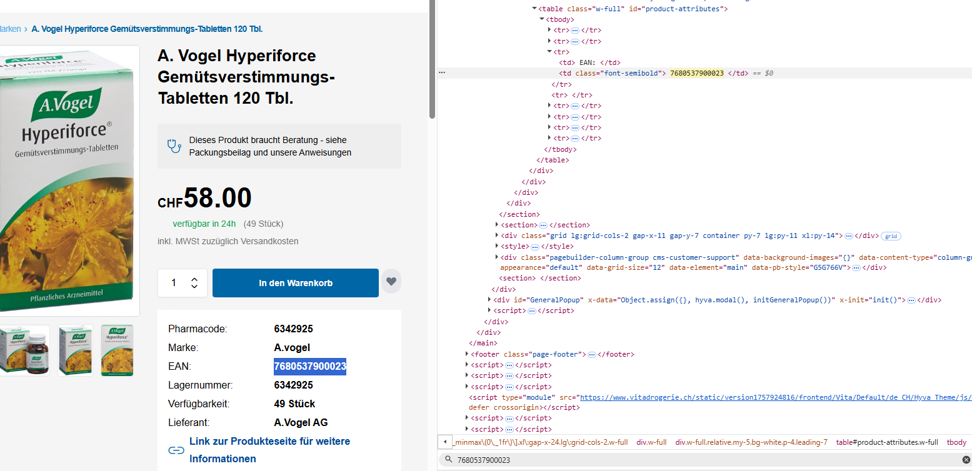
Task: Expand the grid lg:grid-cols-2 div arrow
Action: [x=497, y=235]
